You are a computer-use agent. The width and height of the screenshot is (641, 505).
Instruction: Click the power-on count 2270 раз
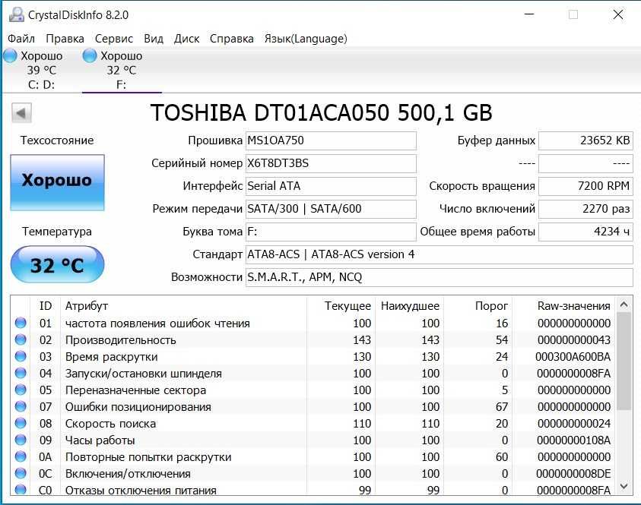[585, 209]
